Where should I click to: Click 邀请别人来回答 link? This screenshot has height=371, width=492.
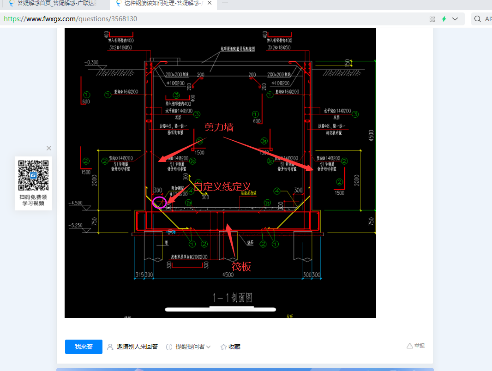[137, 347]
